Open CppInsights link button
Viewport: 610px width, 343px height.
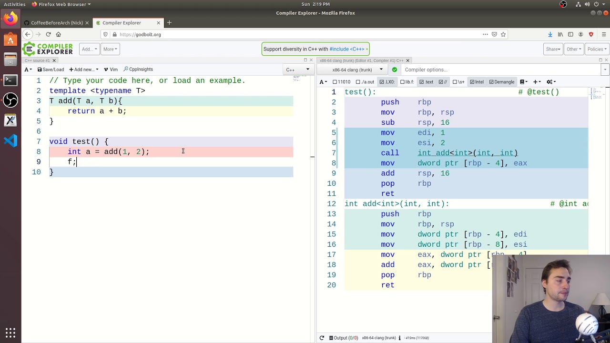(x=138, y=70)
